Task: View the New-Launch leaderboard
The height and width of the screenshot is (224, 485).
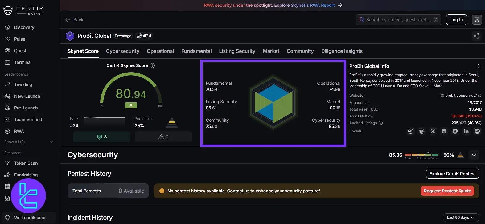Action: [27, 96]
